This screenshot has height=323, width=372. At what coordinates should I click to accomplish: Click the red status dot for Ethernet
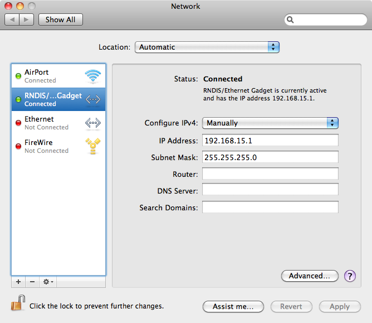[x=18, y=123]
